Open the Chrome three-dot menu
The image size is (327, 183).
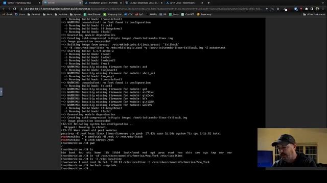323,9
